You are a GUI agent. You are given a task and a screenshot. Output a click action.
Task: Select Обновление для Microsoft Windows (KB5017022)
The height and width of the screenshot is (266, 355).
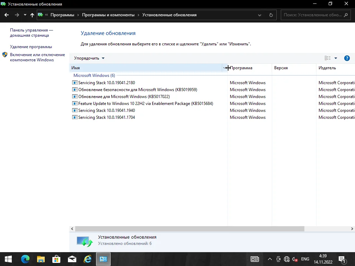click(124, 97)
